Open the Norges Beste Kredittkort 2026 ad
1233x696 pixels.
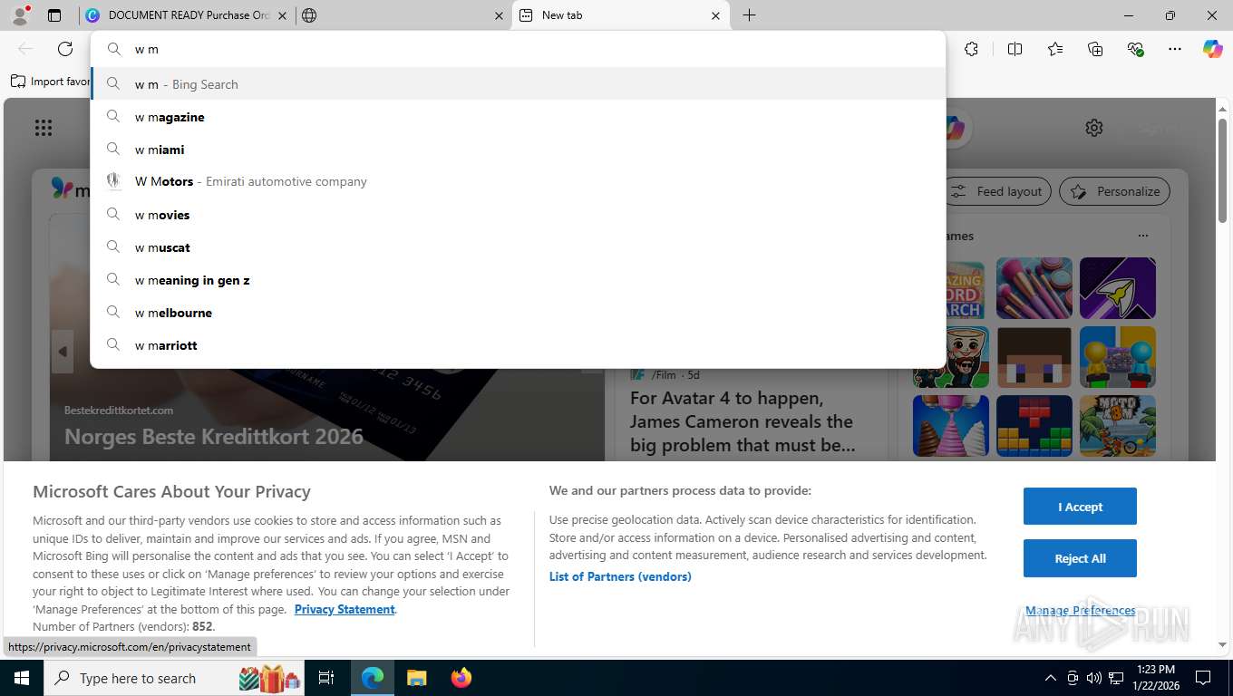click(x=214, y=436)
